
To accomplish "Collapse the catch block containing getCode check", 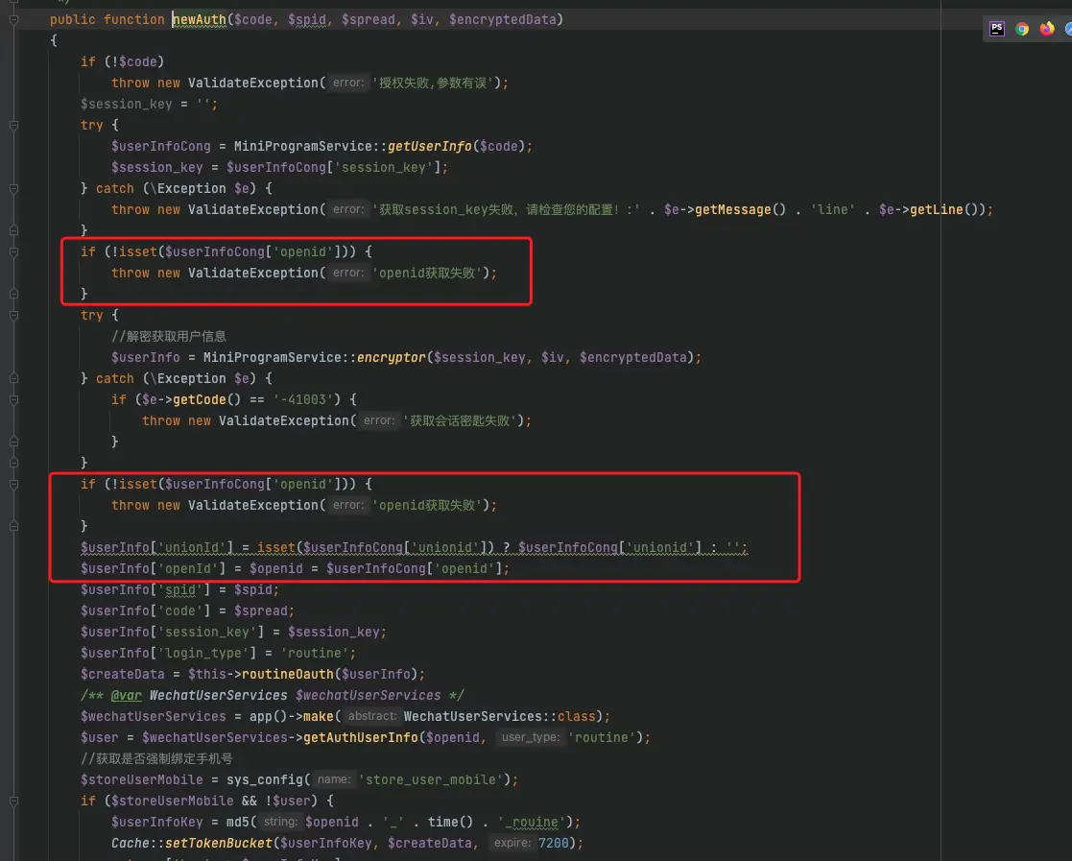I will pyautogui.click(x=13, y=379).
